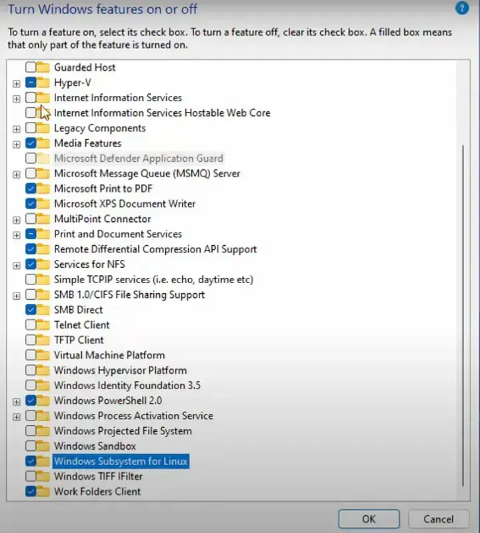Enable Windows Hypervisor Platform checkbox
The image size is (480, 533).
click(x=31, y=370)
